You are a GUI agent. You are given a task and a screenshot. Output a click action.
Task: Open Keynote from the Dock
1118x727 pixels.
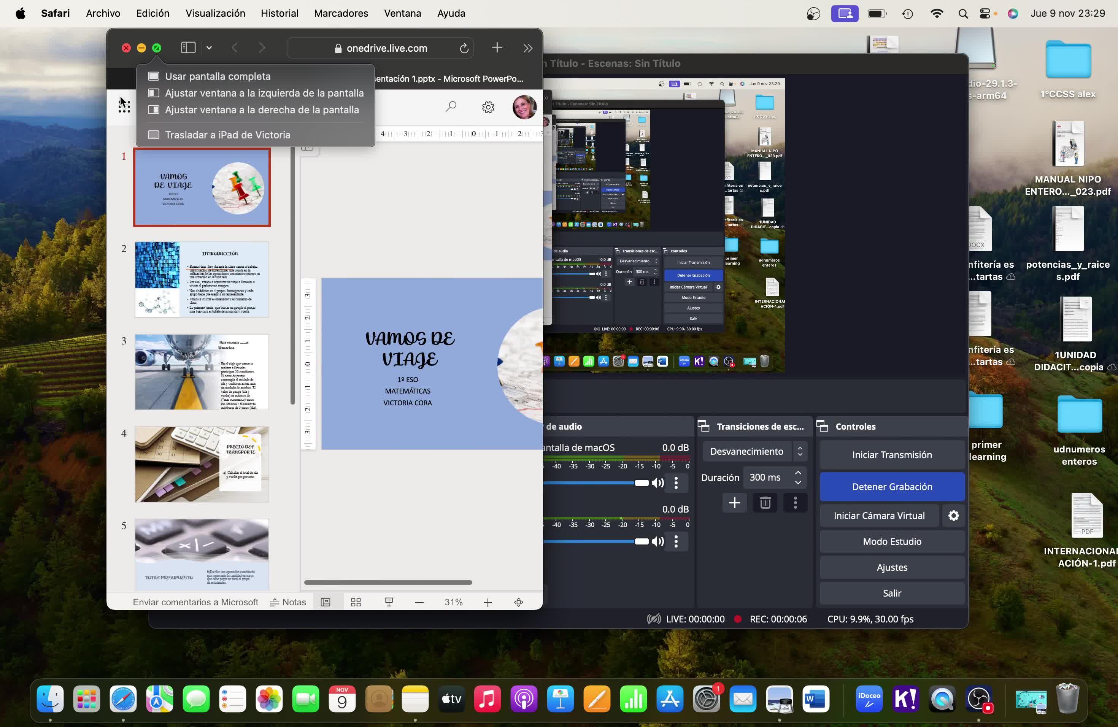click(x=561, y=698)
